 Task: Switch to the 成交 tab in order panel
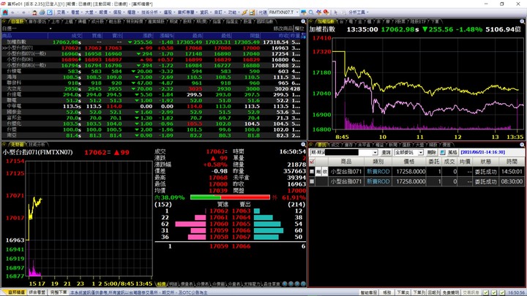coord(335,145)
